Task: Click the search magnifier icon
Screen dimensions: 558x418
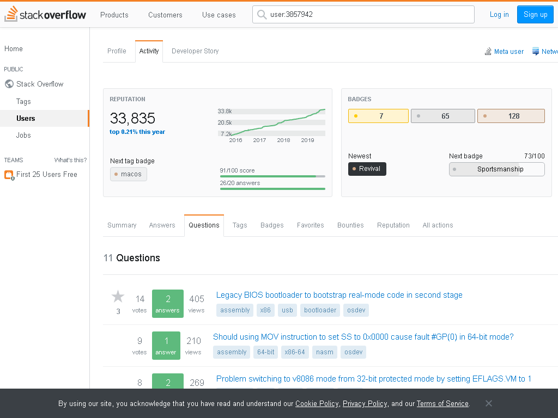Action: [x=262, y=15]
